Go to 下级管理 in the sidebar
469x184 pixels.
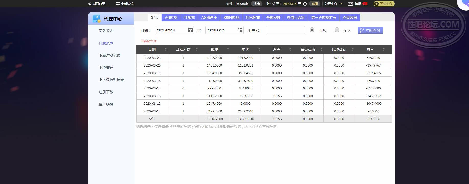pos(106,68)
